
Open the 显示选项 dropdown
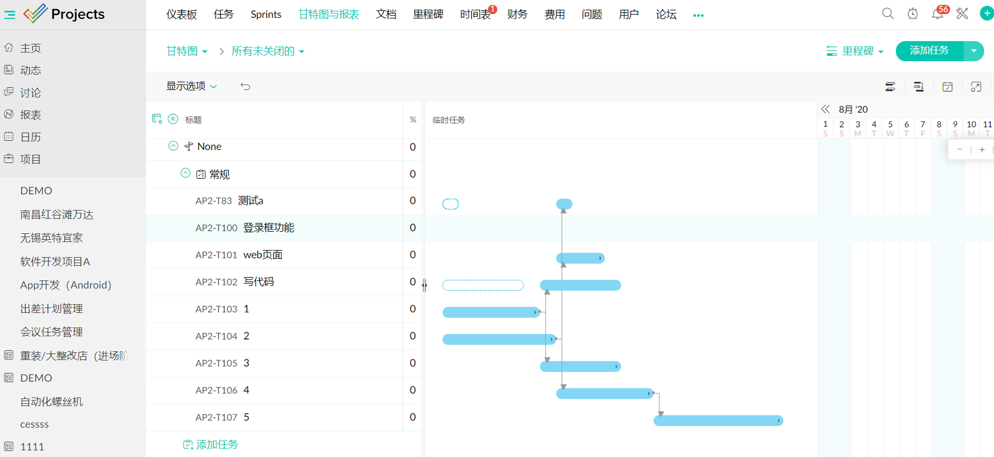[192, 86]
